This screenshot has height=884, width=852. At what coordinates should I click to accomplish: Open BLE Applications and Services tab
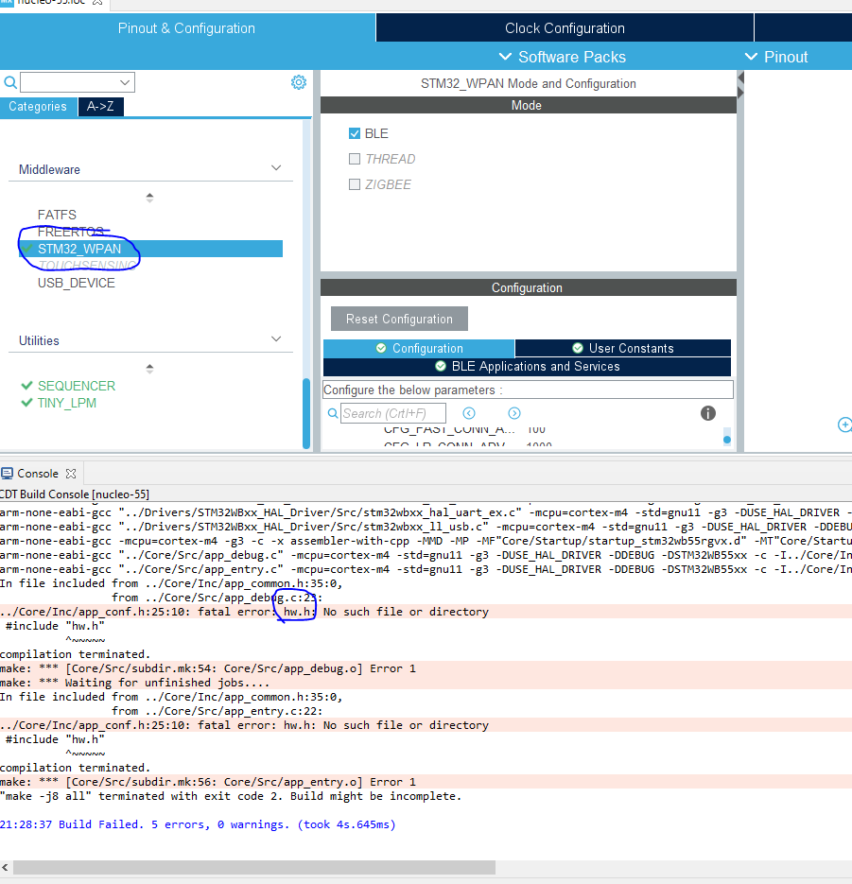pos(527,367)
